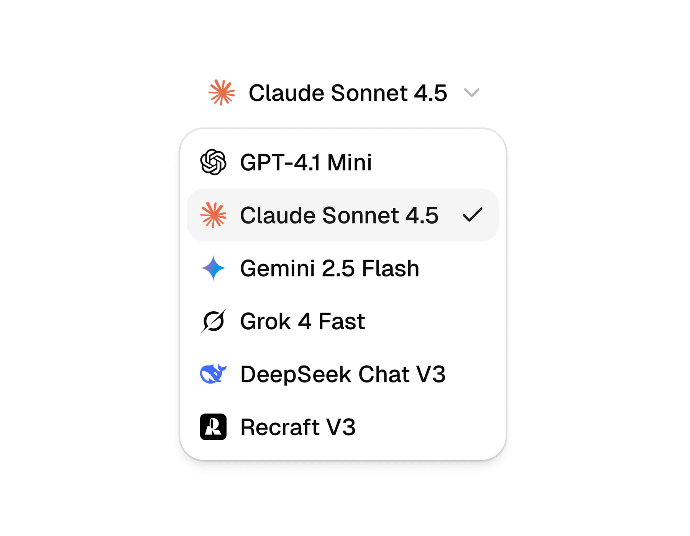690x536 pixels.
Task: Select Gemini 2.5 Flash model
Action: click(x=329, y=268)
